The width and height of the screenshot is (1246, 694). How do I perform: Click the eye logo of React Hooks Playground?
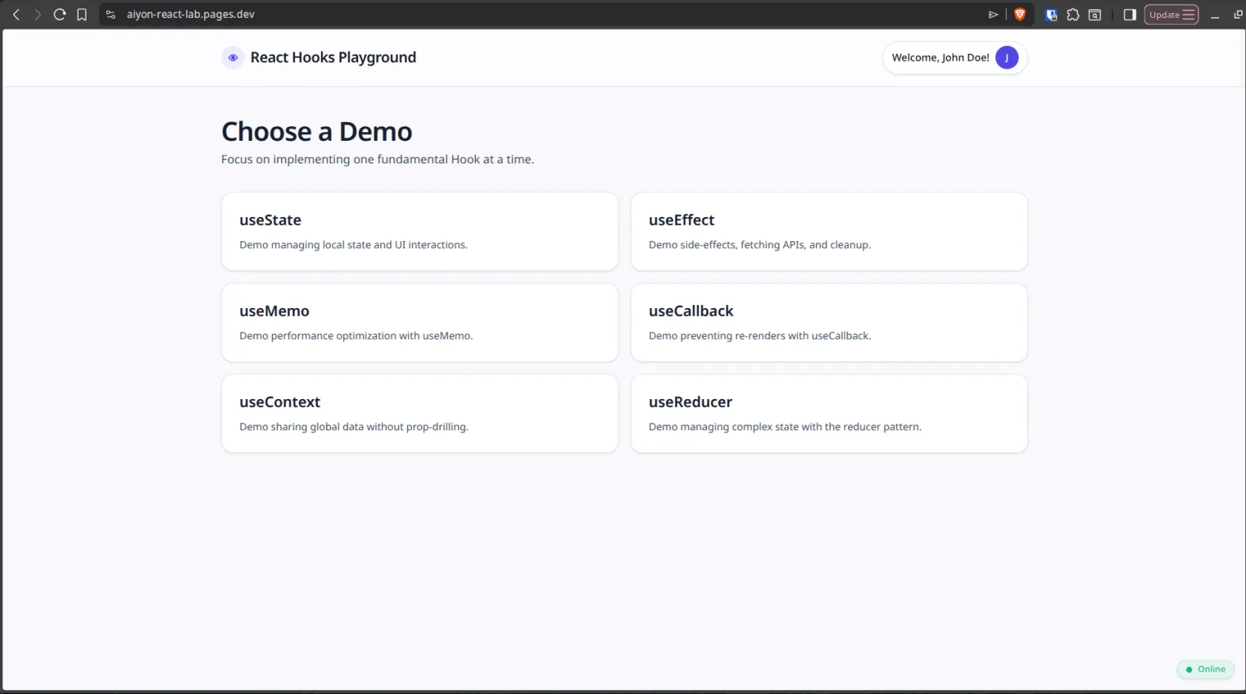(x=233, y=58)
